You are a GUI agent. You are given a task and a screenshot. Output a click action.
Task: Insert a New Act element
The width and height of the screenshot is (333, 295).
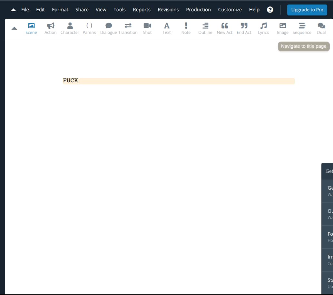pyautogui.click(x=224, y=28)
